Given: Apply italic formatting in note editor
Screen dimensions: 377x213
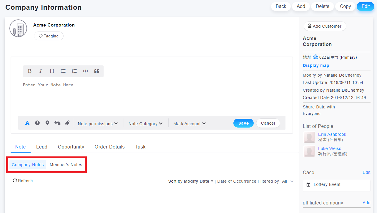Looking at the screenshot, I should click(x=41, y=71).
